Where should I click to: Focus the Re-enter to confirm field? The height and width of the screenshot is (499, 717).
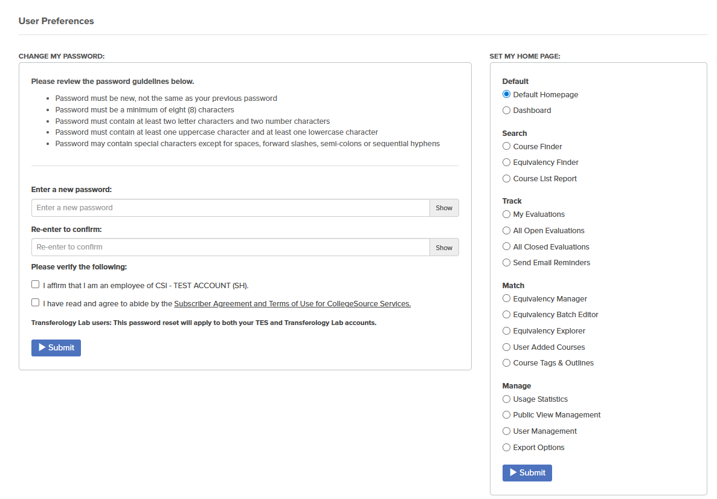coord(231,247)
